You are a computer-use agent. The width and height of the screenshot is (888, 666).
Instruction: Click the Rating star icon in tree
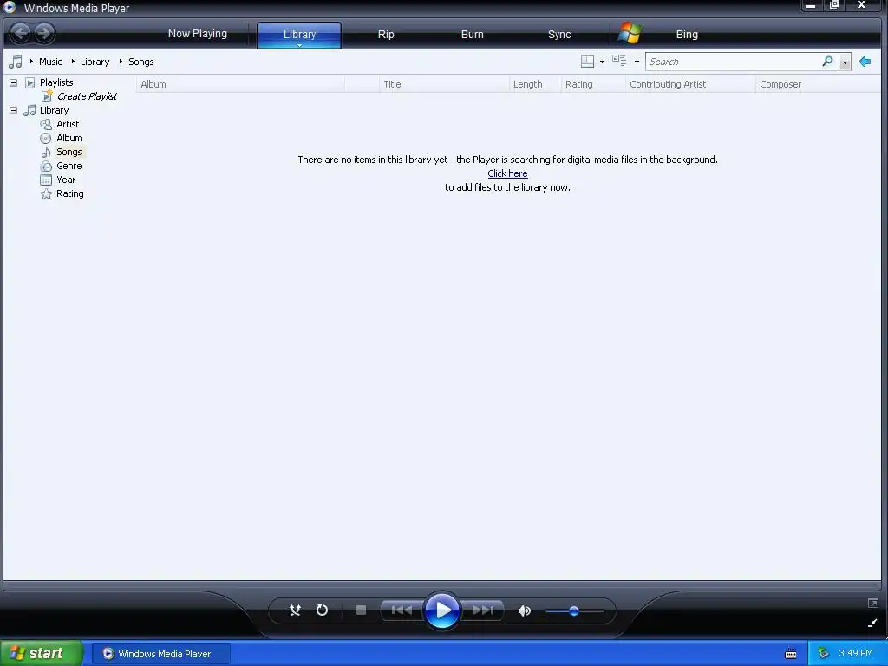46,193
